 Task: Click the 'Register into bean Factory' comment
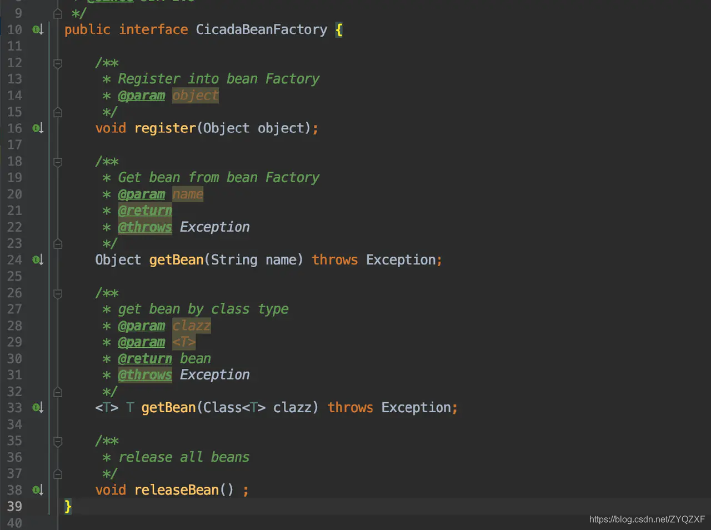pos(219,79)
